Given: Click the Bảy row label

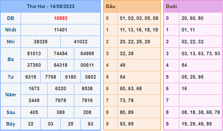Looking at the screenshot, I should 11,124.
